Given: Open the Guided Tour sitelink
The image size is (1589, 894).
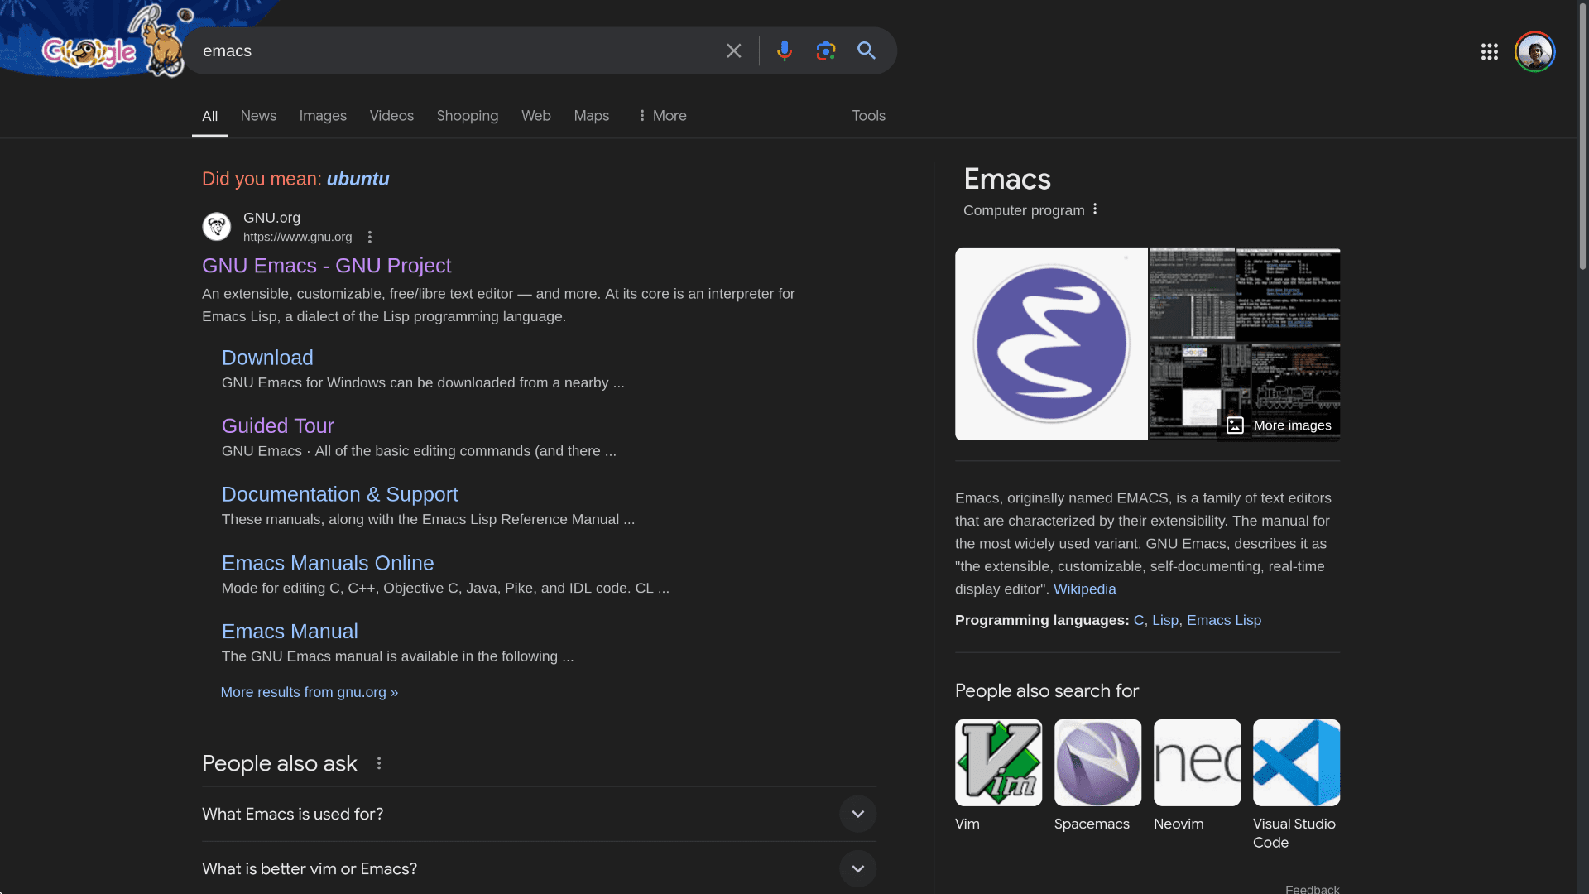Looking at the screenshot, I should pyautogui.click(x=278, y=425).
